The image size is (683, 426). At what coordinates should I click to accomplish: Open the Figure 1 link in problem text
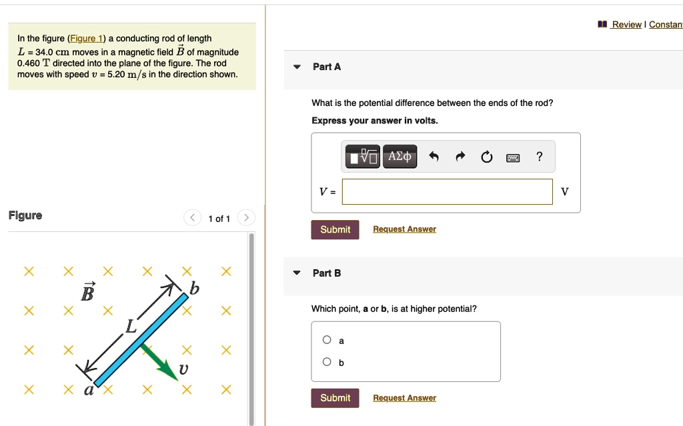[86, 38]
